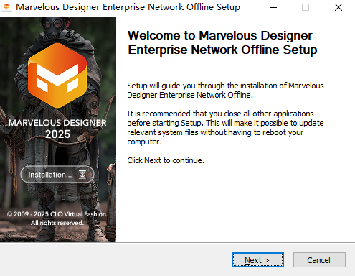Click the Setup will guide you paragraph

(225, 91)
